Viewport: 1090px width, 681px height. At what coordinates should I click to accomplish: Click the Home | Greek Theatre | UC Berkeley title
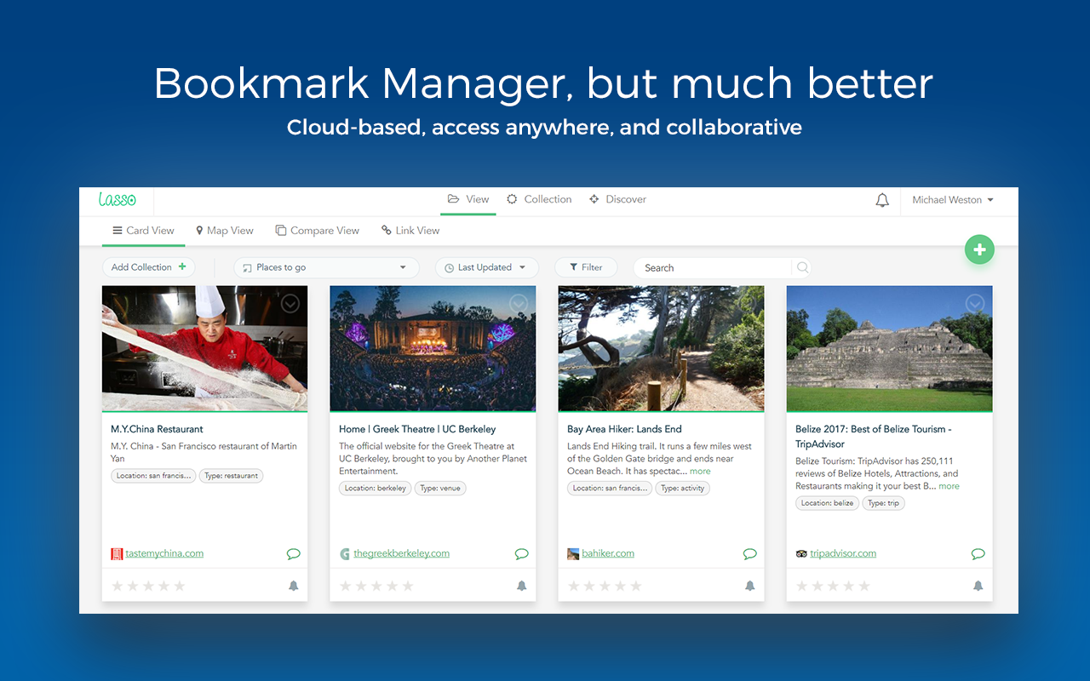coord(417,429)
